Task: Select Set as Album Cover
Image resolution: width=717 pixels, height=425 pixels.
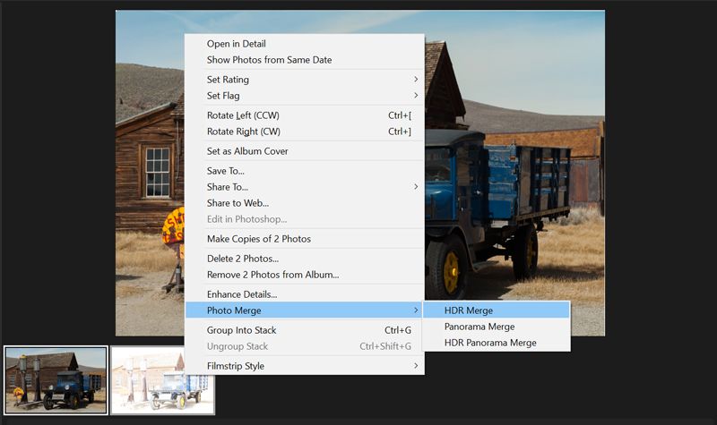Action: tap(247, 151)
